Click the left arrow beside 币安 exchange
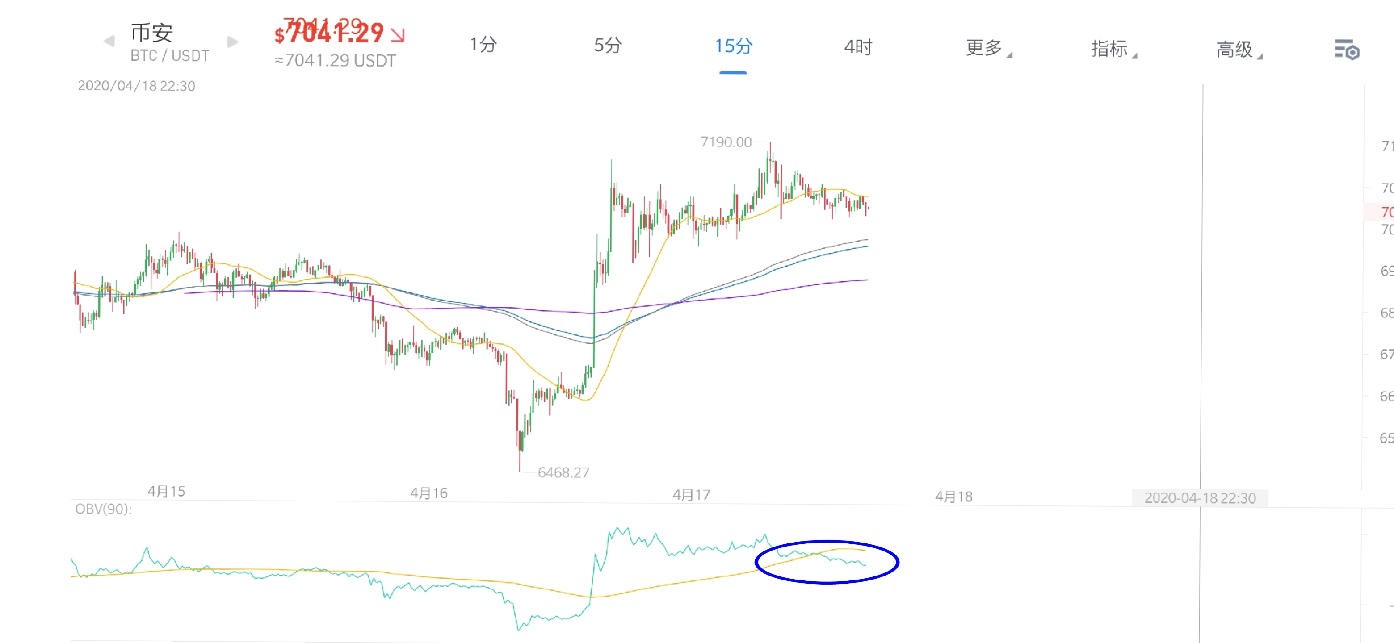Screen dimensions: 1394x643 pos(109,41)
